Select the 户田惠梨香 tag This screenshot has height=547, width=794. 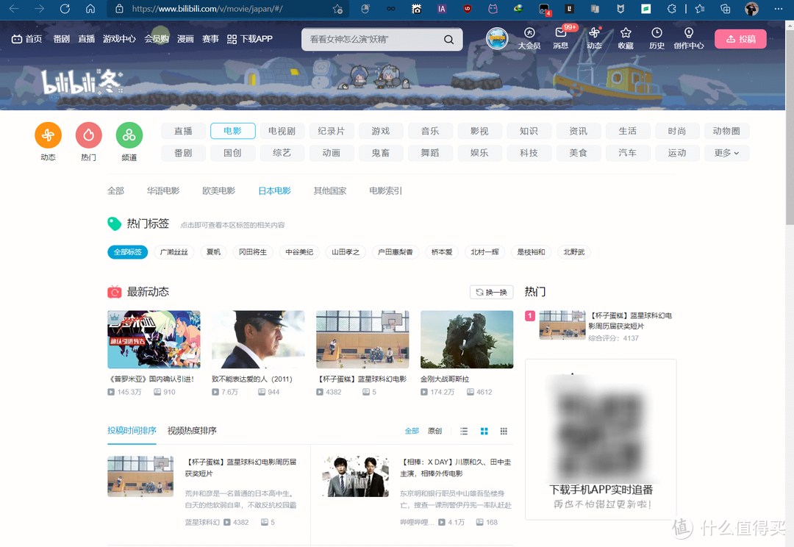point(396,251)
